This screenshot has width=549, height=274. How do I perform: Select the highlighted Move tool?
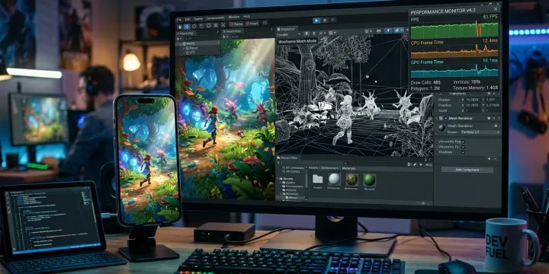click(x=187, y=27)
